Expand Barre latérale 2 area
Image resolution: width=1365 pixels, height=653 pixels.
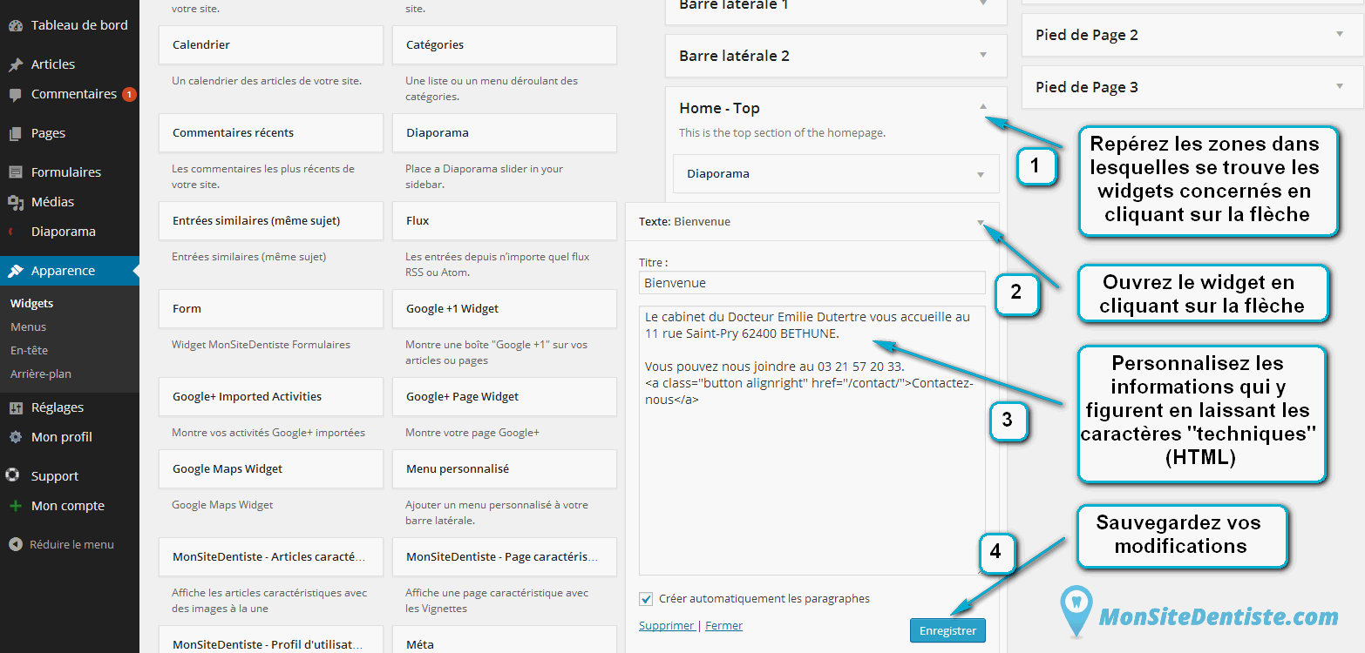[x=983, y=55]
